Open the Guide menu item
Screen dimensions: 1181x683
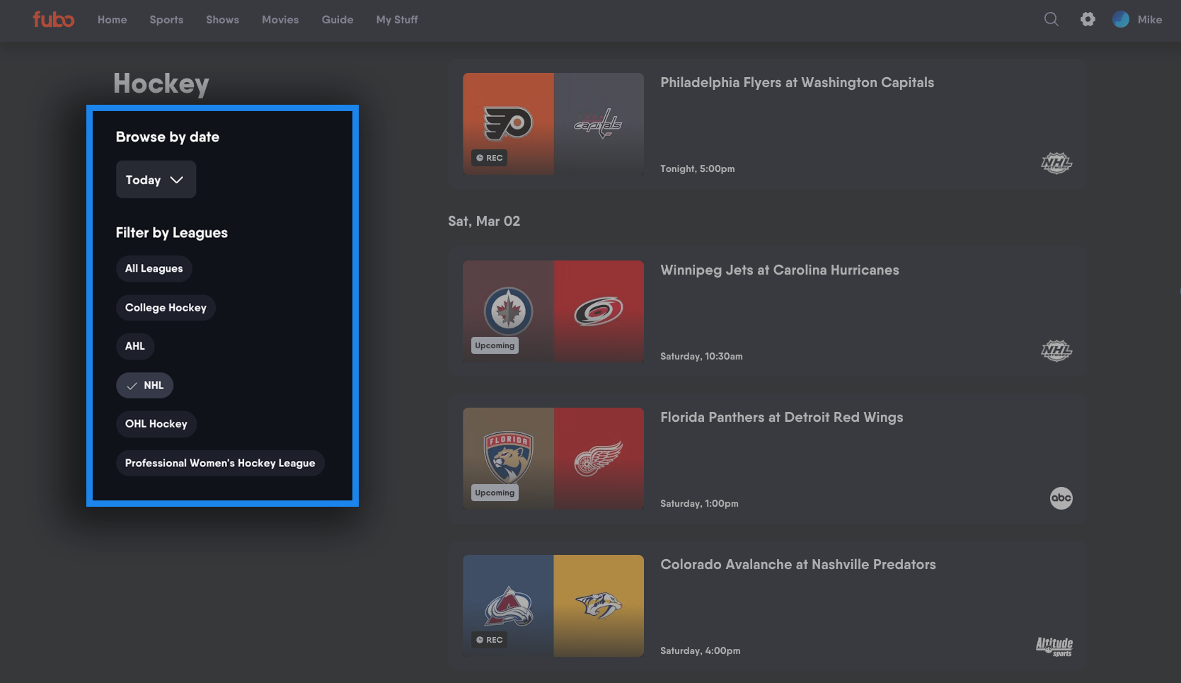coord(337,20)
